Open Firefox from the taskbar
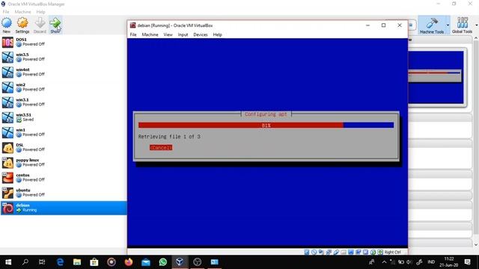Screen dimensions: 479x269 coord(129,262)
